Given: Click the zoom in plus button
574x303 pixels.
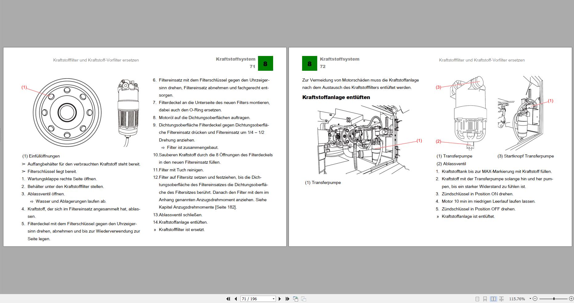Looking at the screenshot, I should (x=571, y=299).
